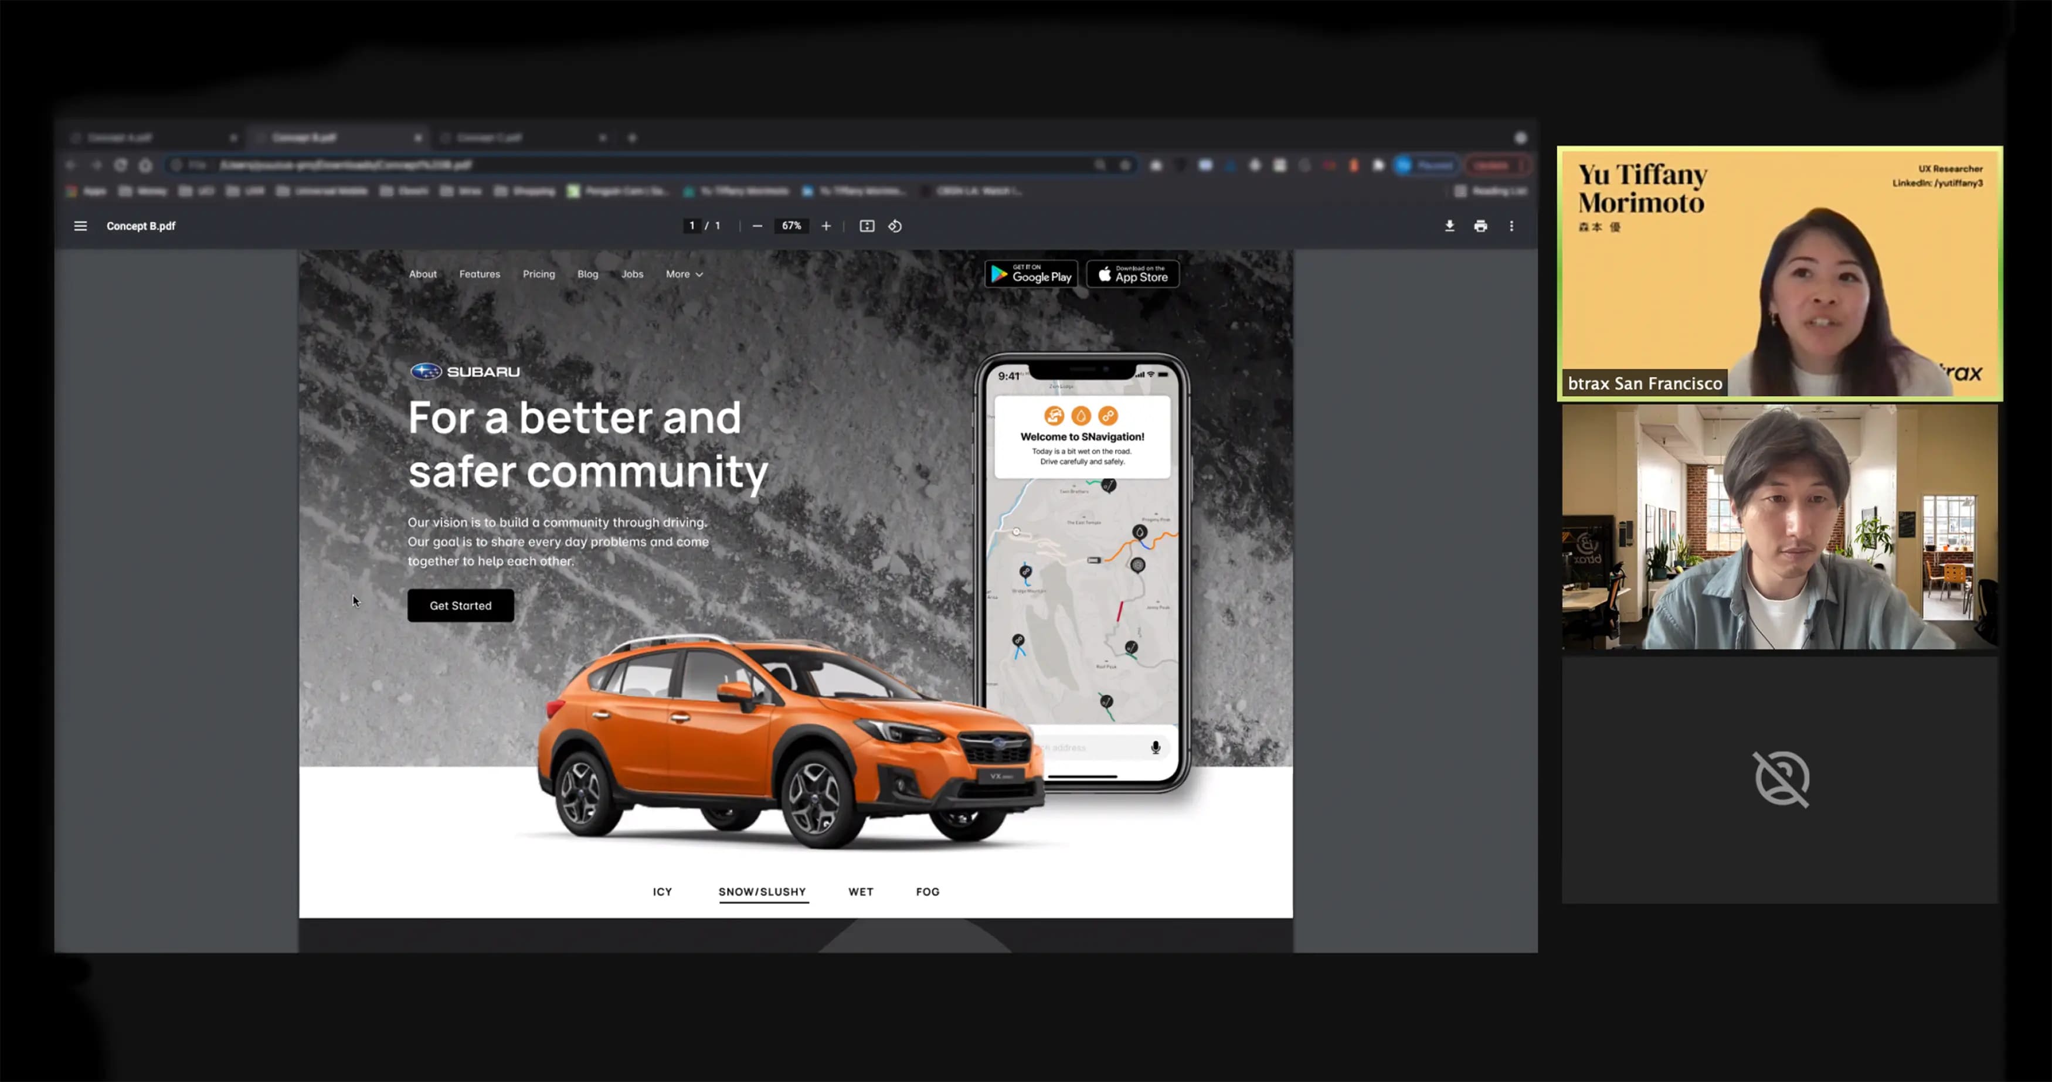This screenshot has height=1082, width=2052.
Task: Close the Concept B.pdf tab
Action: point(418,138)
